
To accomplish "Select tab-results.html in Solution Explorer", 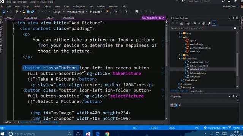I will [x=198, y=73].
